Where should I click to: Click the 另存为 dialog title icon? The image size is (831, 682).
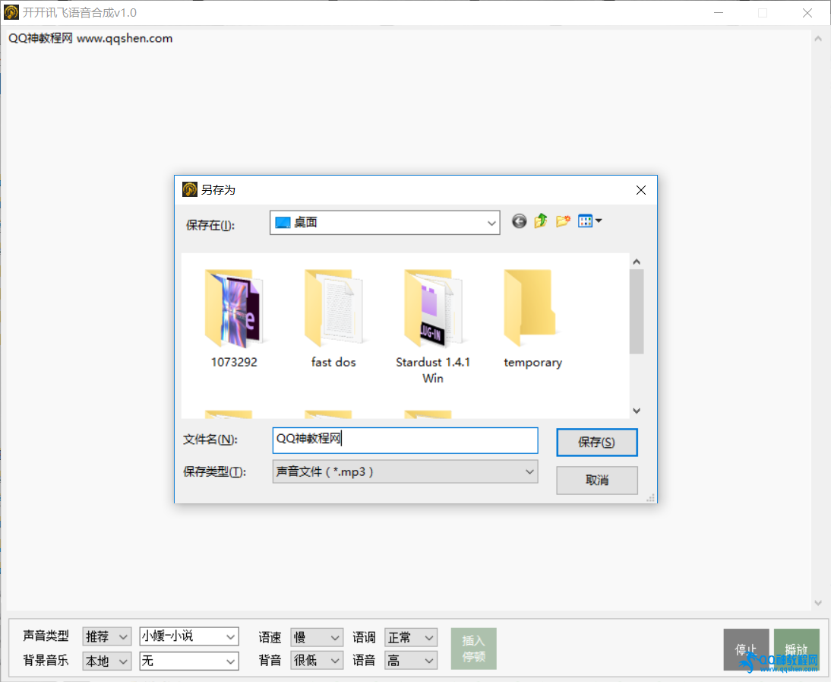coord(190,189)
